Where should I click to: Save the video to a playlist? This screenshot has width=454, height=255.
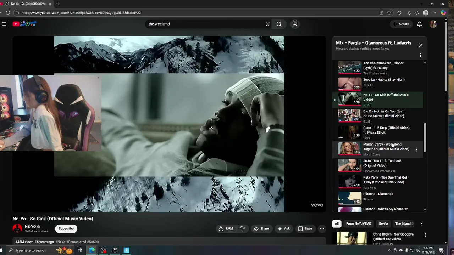[305, 229]
